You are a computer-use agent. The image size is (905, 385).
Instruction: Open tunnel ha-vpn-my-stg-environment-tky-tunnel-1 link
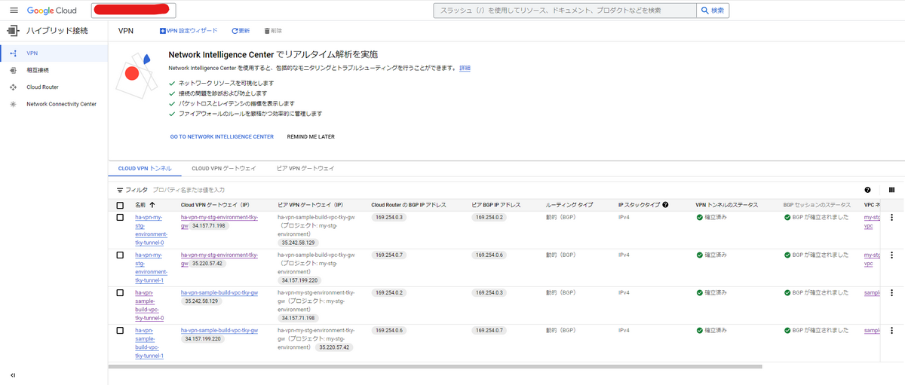tap(149, 267)
